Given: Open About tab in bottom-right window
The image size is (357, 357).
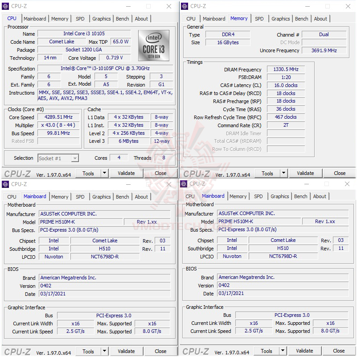Looking at the screenshot, I should [320, 196].
